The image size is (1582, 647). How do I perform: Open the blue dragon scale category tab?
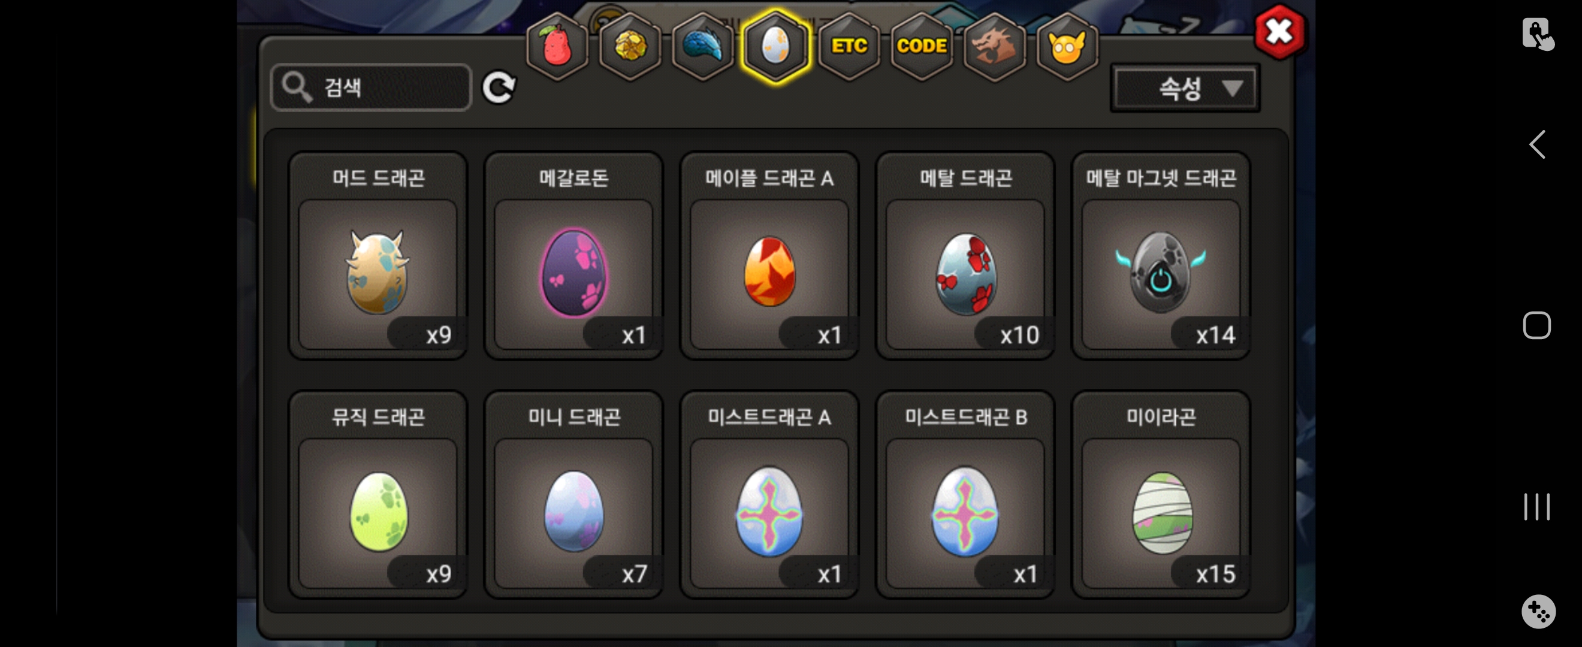[702, 47]
